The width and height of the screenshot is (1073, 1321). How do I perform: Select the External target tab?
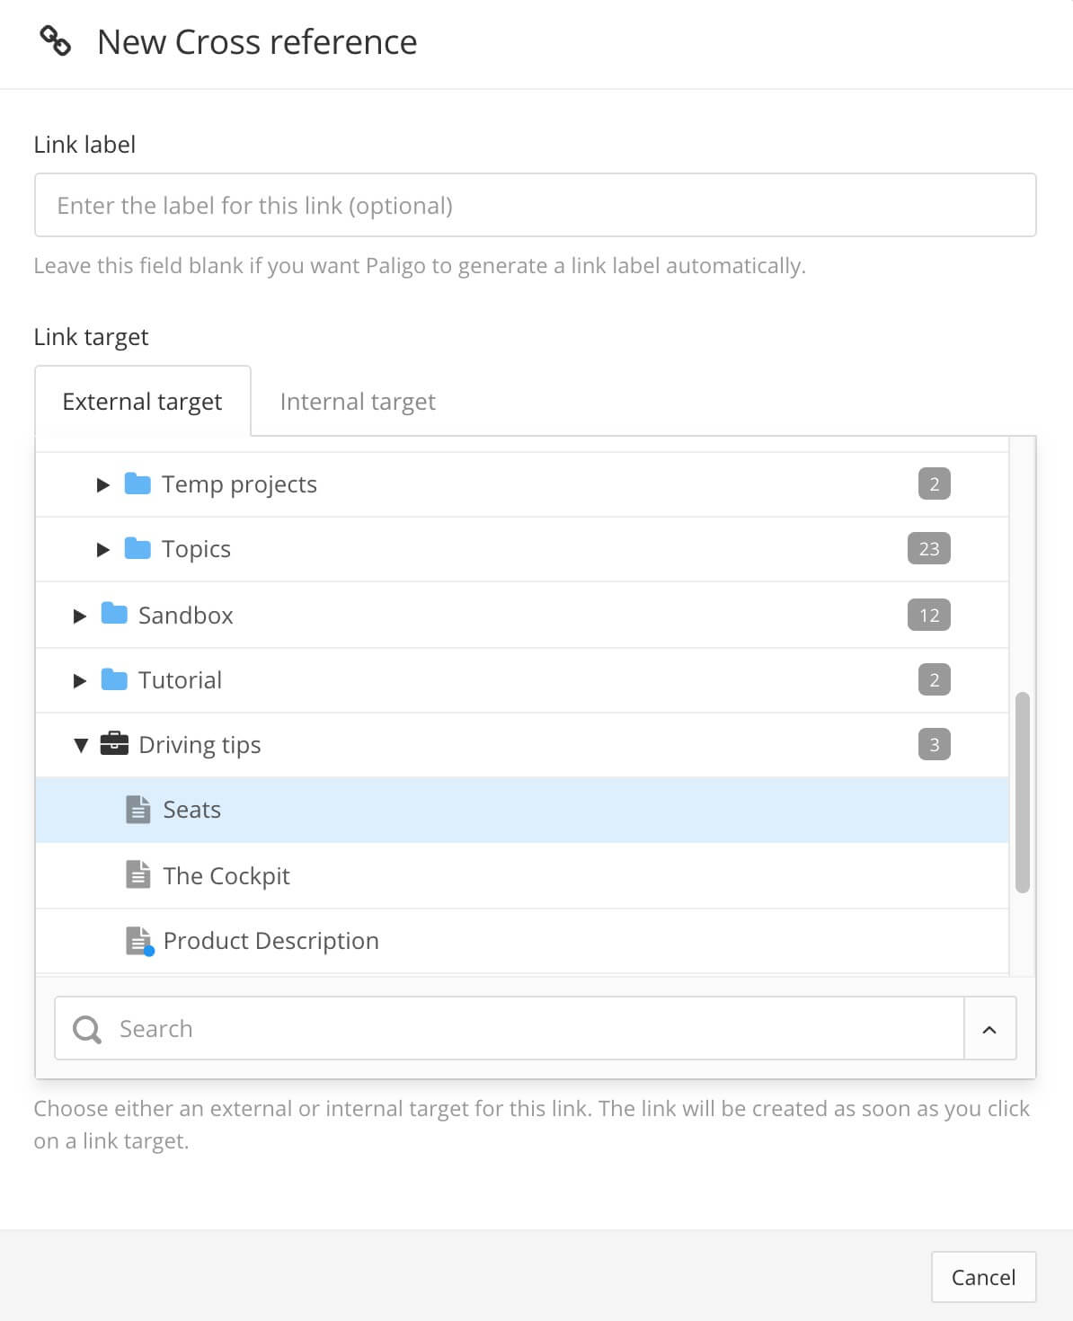pos(142,402)
